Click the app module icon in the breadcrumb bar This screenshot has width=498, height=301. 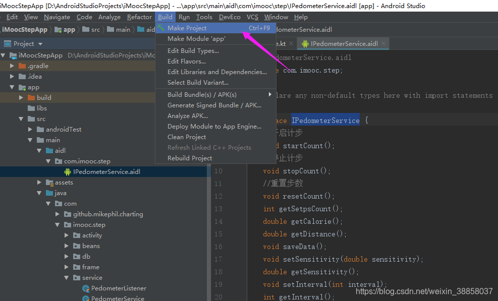tap(59, 29)
